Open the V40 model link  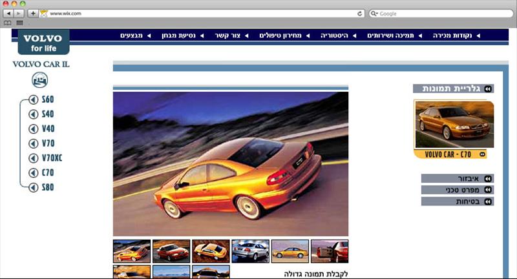(x=48, y=129)
